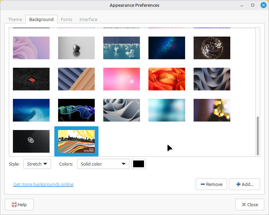Switch to the Interface tab
Image resolution: width=269 pixels, height=215 pixels.
click(x=88, y=19)
